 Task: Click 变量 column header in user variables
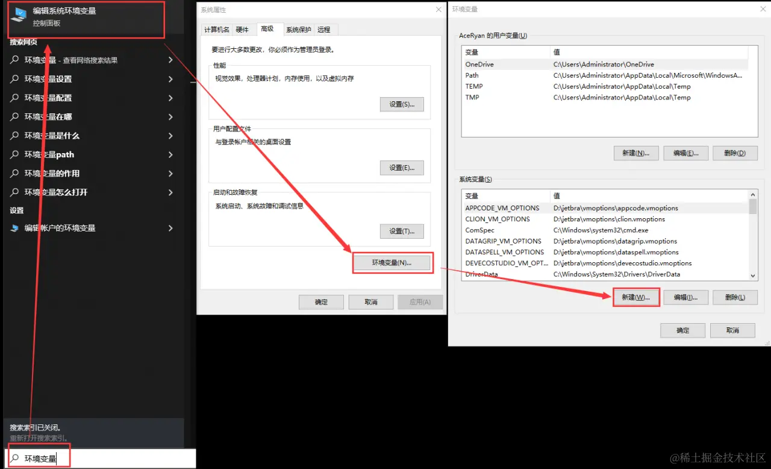coord(506,52)
